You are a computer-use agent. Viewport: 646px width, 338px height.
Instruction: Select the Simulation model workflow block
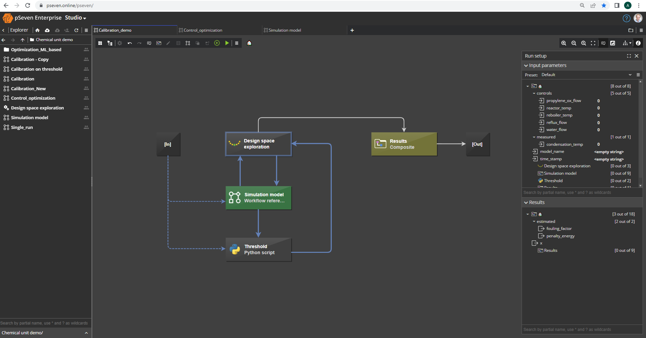(x=259, y=198)
